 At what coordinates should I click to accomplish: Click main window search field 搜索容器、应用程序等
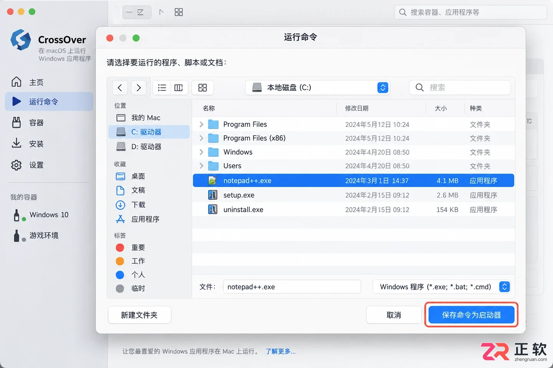(470, 12)
